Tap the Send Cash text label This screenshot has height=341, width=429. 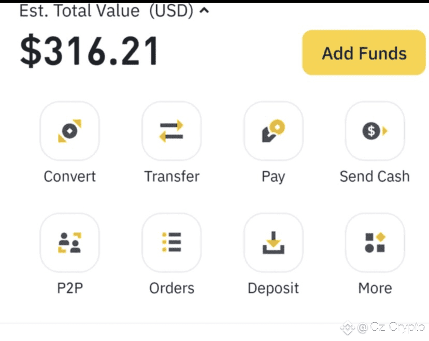[x=375, y=176]
